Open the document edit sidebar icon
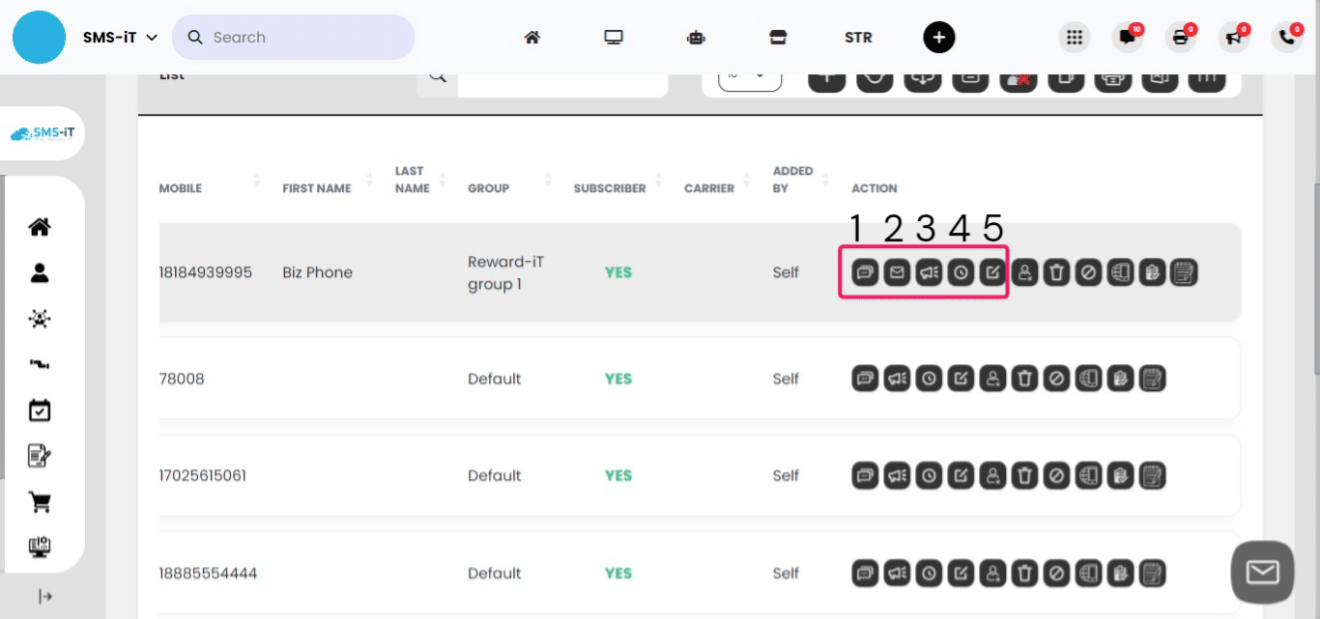This screenshot has width=1320, height=619. tap(40, 456)
